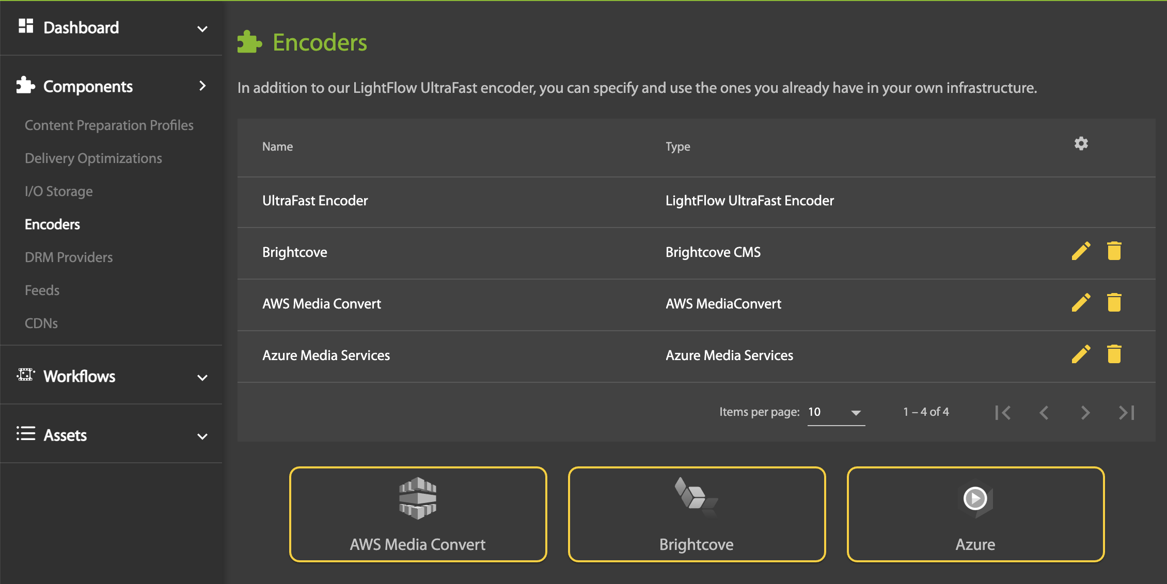Delete the AWS Media Convert encoder
Image resolution: width=1167 pixels, height=584 pixels.
[1114, 303]
